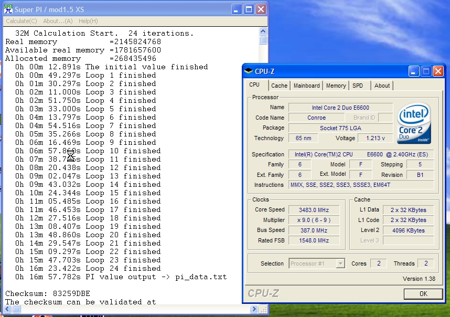Image resolution: width=450 pixels, height=317 pixels.
Task: Click the Name field showing Intel Core 2 Duo E6600
Action: 340,108
